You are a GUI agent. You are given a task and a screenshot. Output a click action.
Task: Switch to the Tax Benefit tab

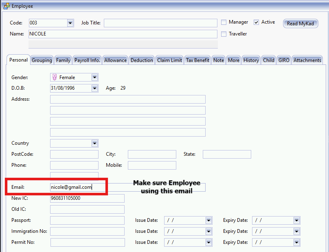pos(197,60)
